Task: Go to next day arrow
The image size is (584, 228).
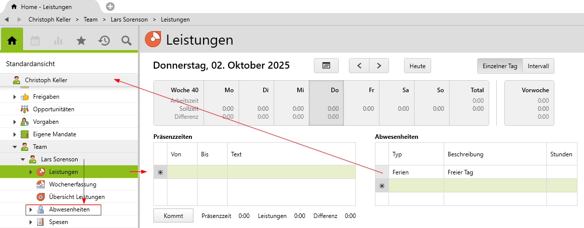Action: (x=379, y=66)
